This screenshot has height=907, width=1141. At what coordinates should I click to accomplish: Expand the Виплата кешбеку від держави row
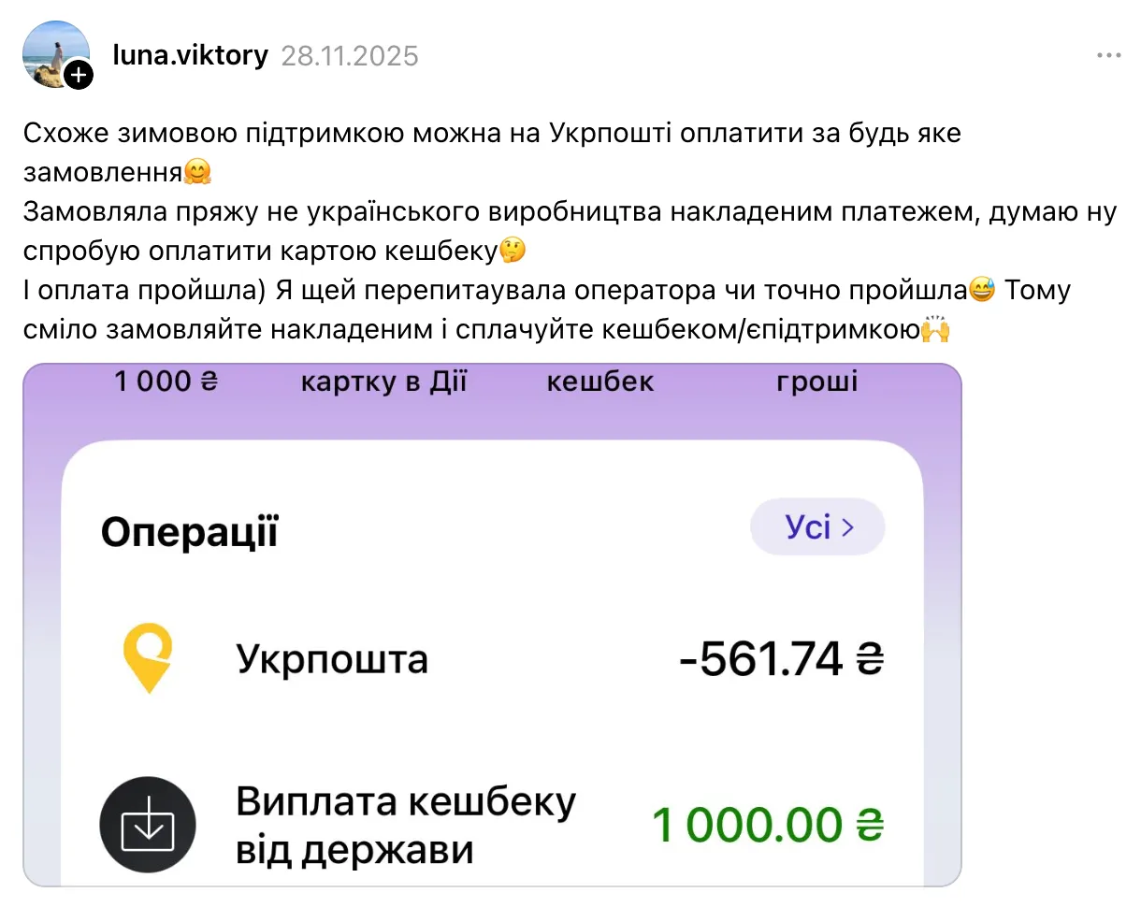click(x=405, y=824)
